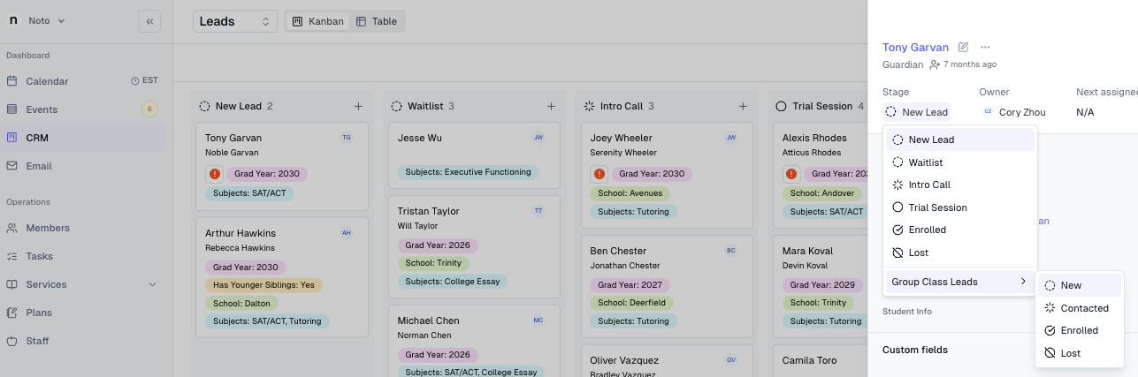Open the Stage dropdown showing New Lead
The width and height of the screenshot is (1138, 377).
pos(917,112)
